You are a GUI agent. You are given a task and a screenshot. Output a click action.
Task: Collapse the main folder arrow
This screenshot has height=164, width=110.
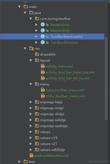coord(20,7)
